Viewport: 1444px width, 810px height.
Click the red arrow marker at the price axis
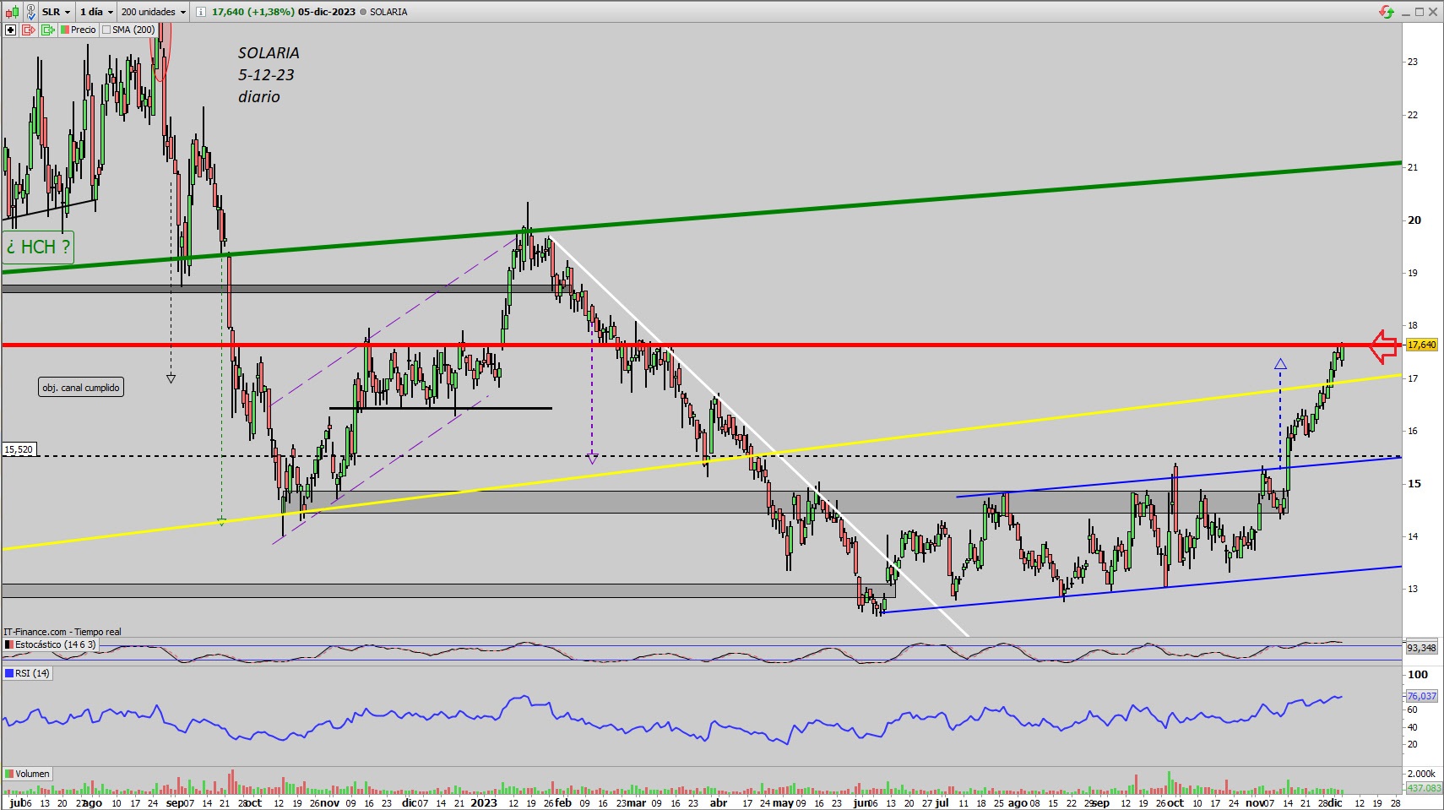(1383, 346)
